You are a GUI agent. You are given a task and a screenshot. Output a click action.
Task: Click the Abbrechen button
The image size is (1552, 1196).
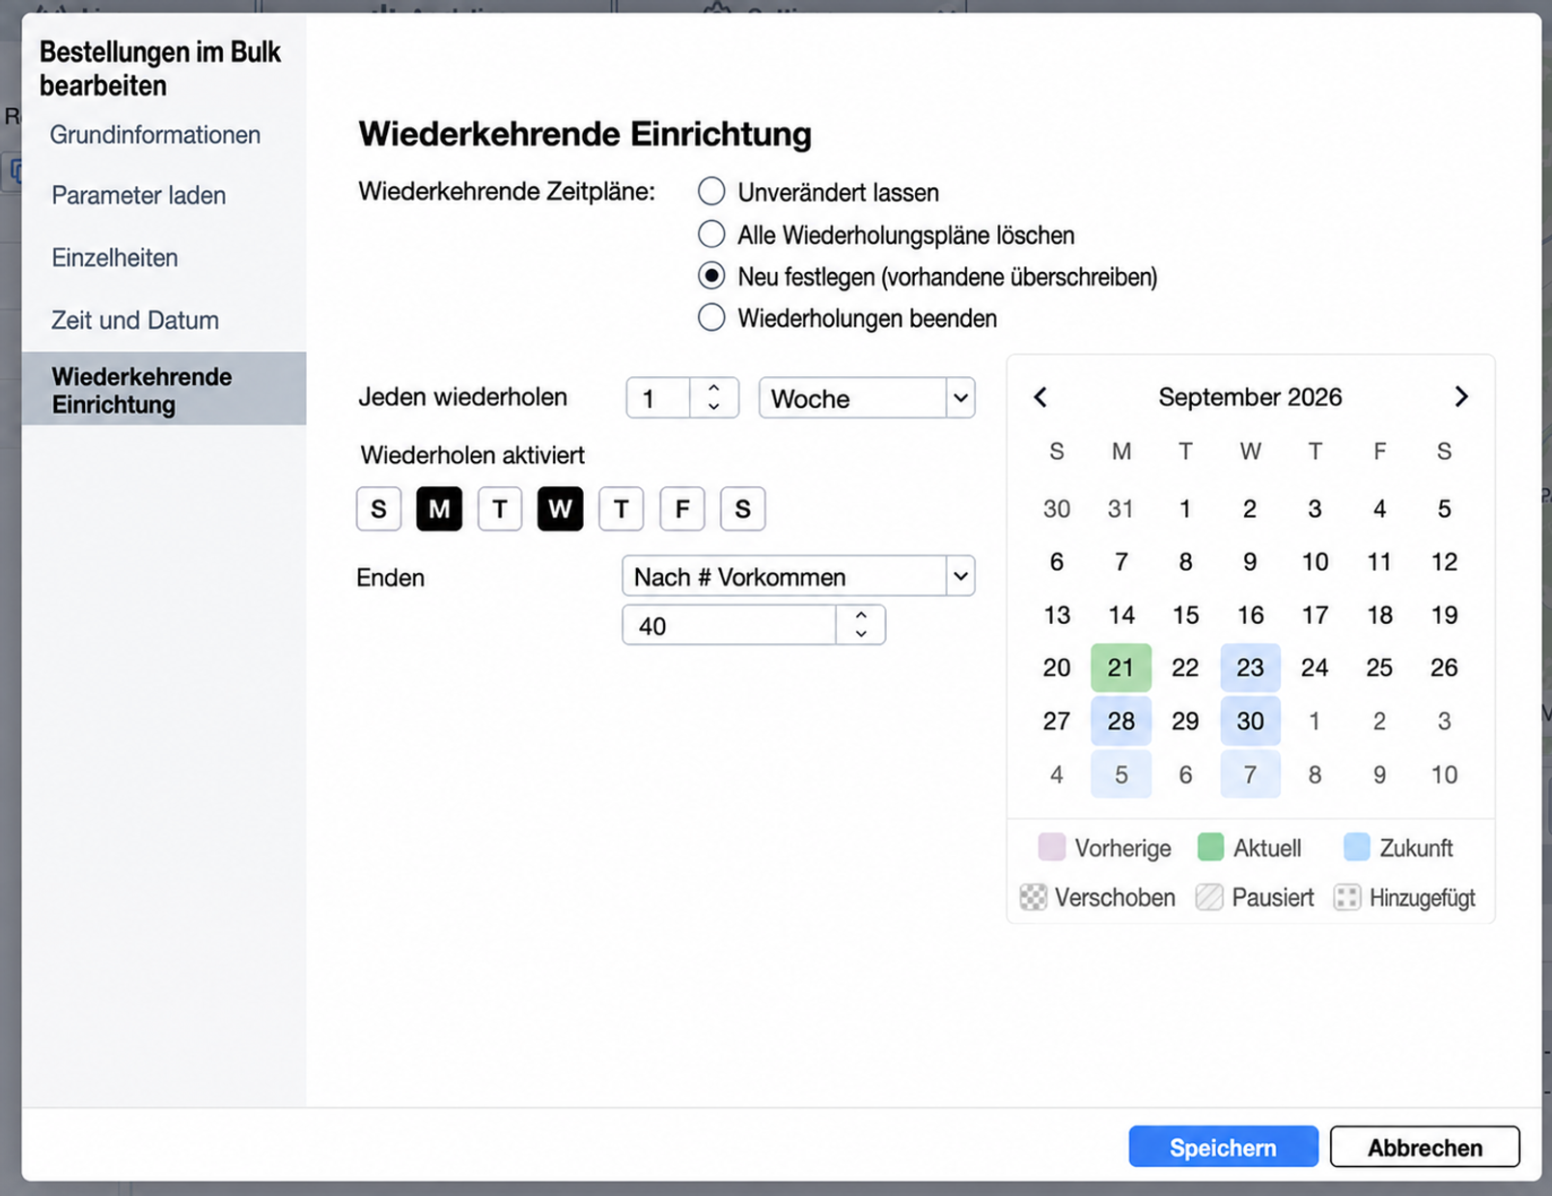(1425, 1147)
